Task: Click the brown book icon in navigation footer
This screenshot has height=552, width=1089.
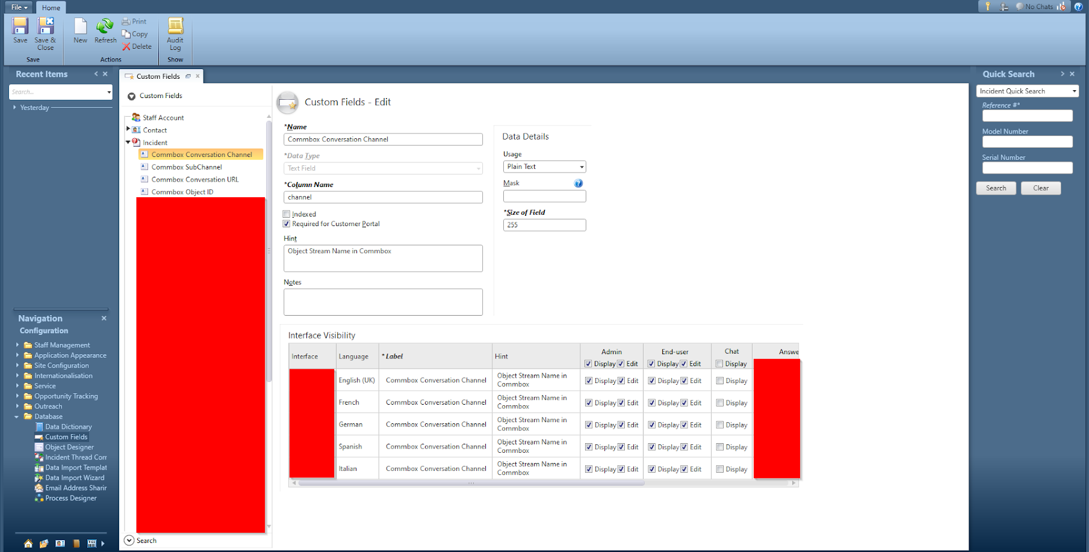Action: click(x=76, y=544)
